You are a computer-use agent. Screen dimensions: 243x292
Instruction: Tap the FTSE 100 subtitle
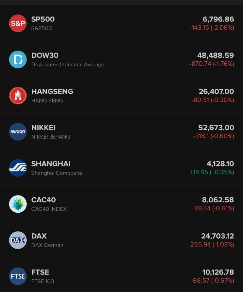pos(43,281)
